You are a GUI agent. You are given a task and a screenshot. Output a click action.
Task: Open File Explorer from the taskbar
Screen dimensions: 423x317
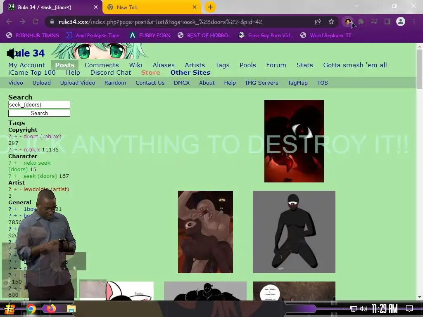[x=71, y=309]
